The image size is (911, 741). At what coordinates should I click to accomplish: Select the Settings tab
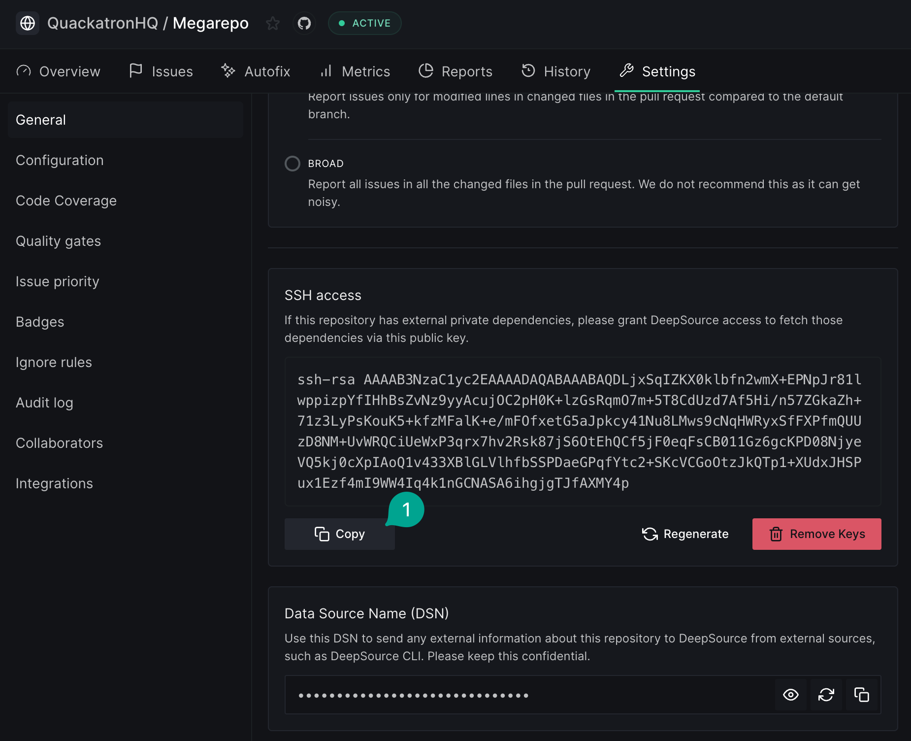657,71
